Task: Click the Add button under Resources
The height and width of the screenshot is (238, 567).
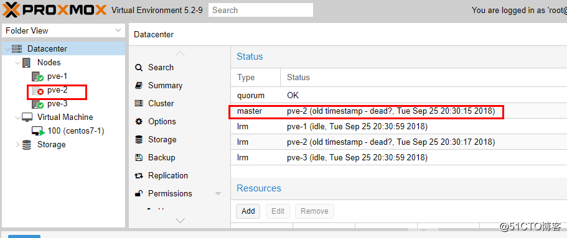Action: [x=248, y=211]
